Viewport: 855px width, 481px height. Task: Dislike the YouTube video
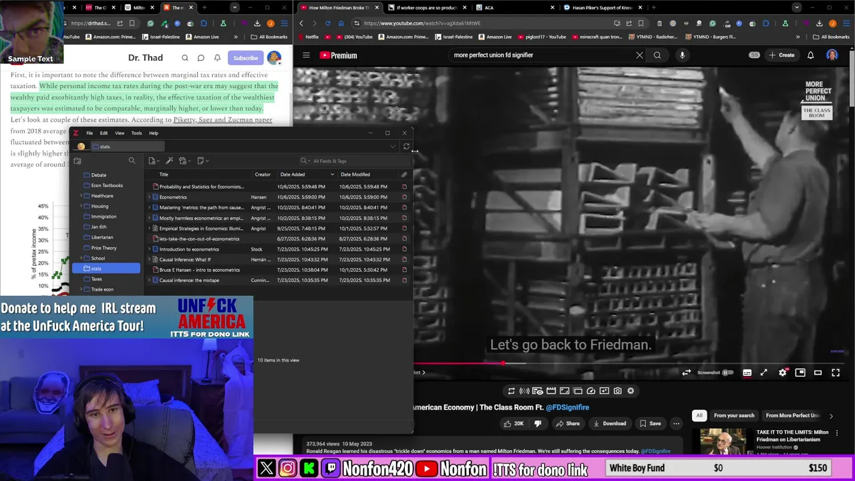pyautogui.click(x=538, y=424)
